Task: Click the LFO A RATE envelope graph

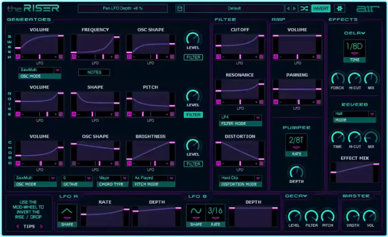Action: 105,215
